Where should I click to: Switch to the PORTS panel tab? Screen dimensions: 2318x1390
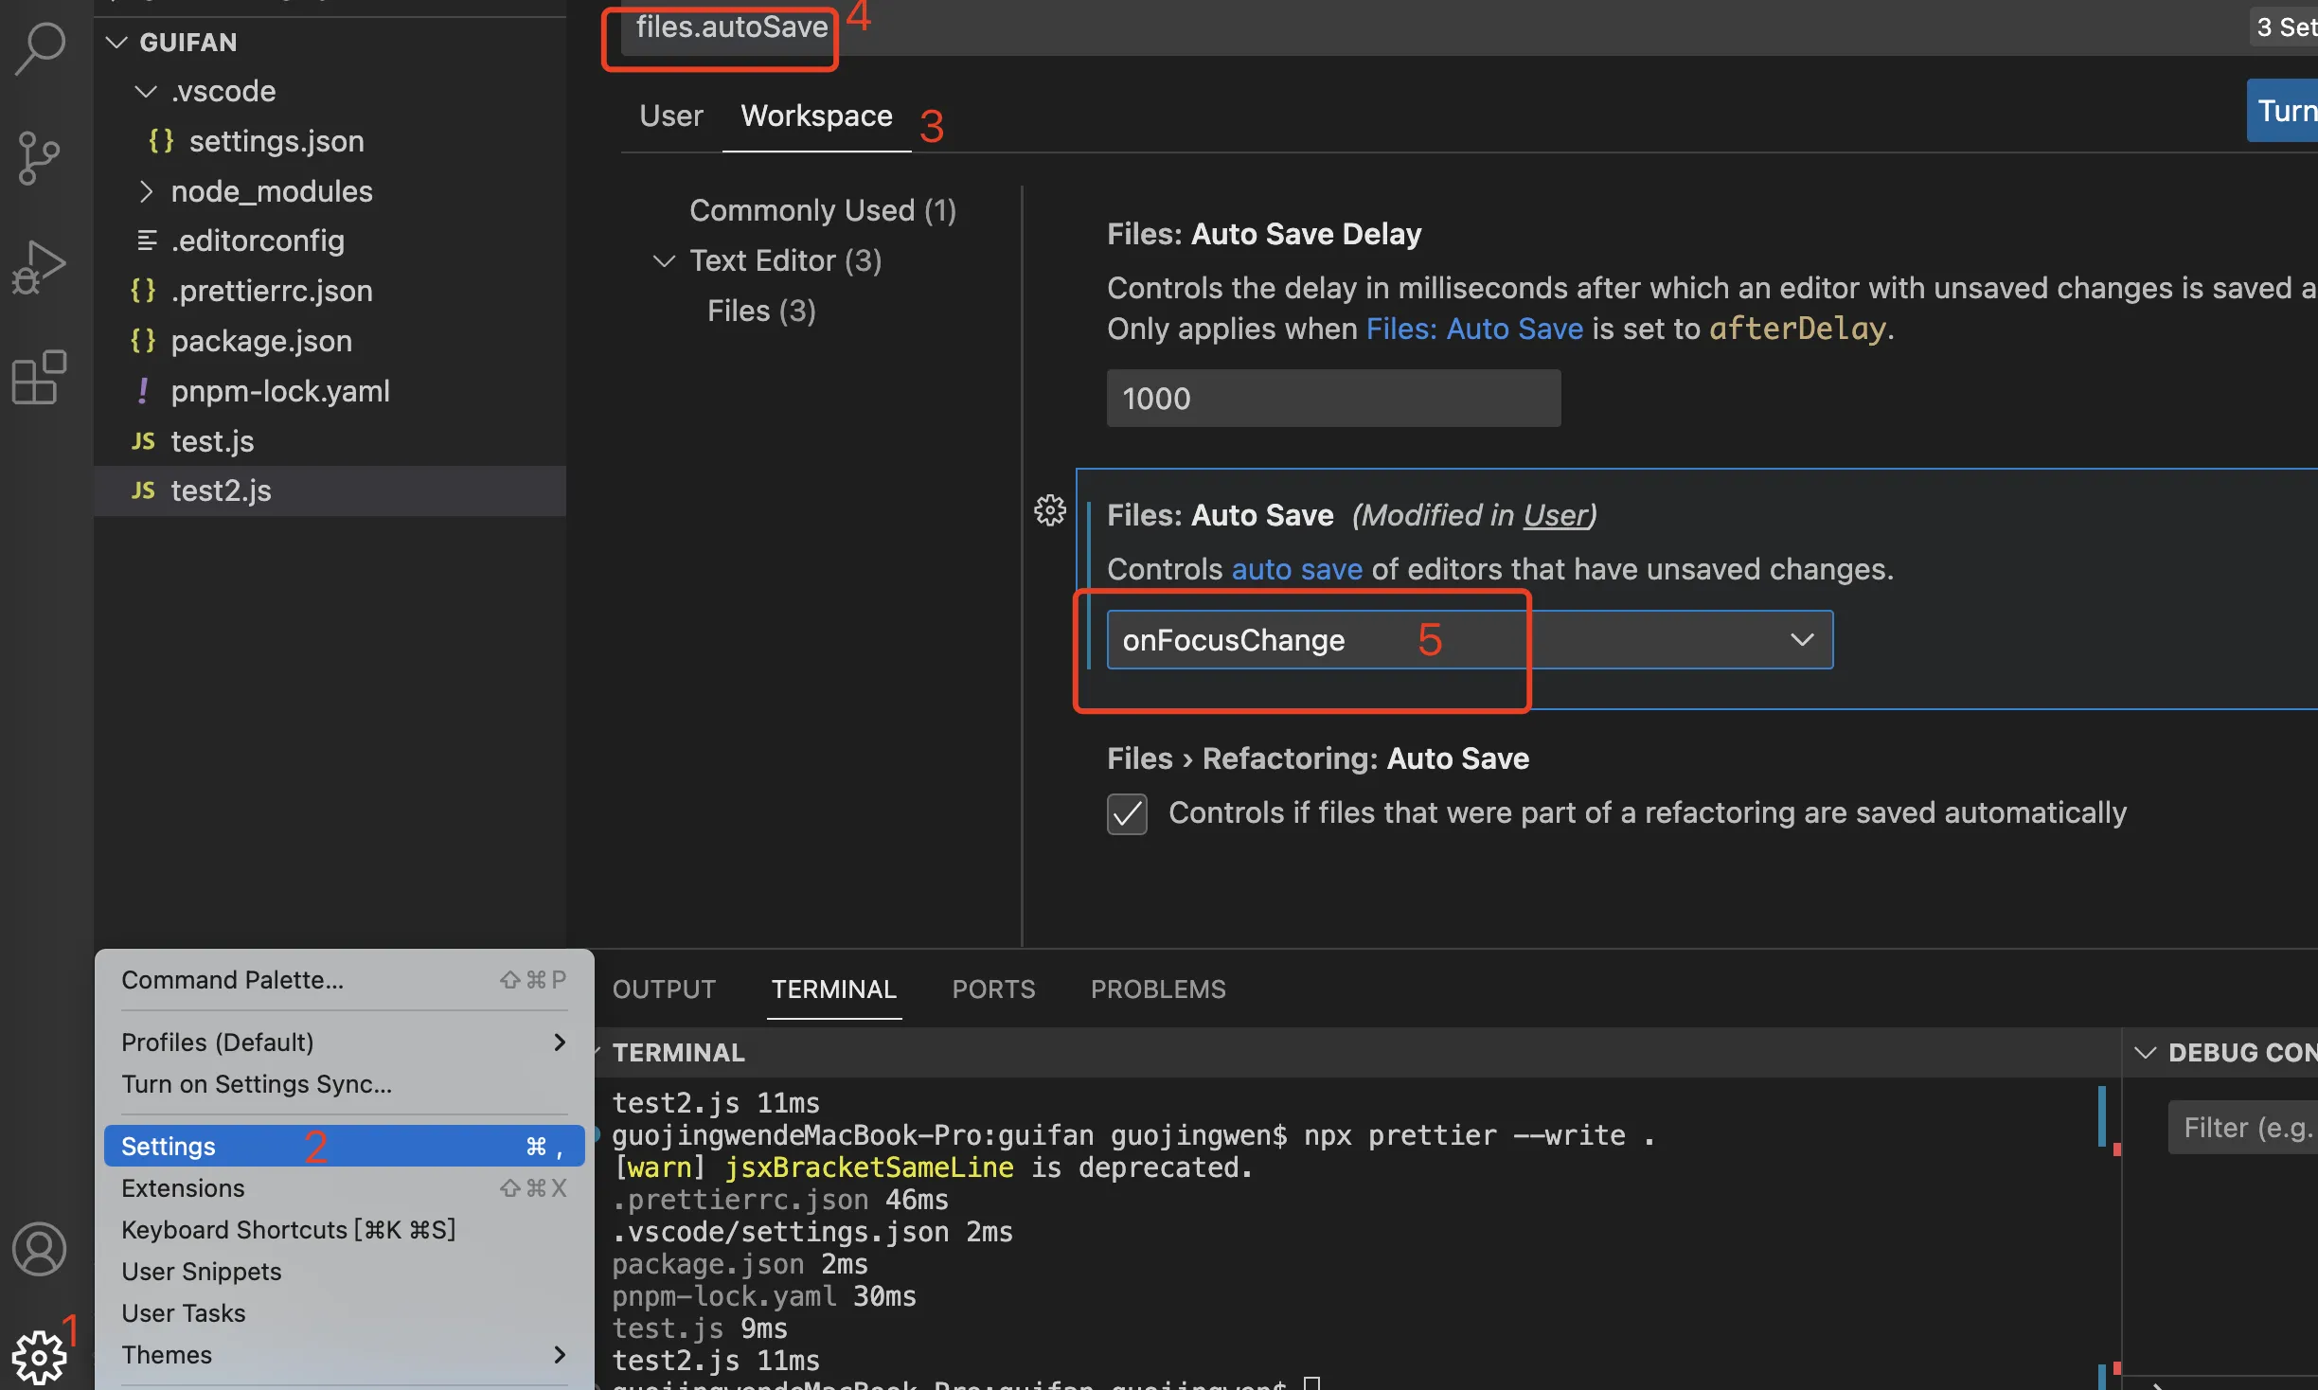(993, 989)
